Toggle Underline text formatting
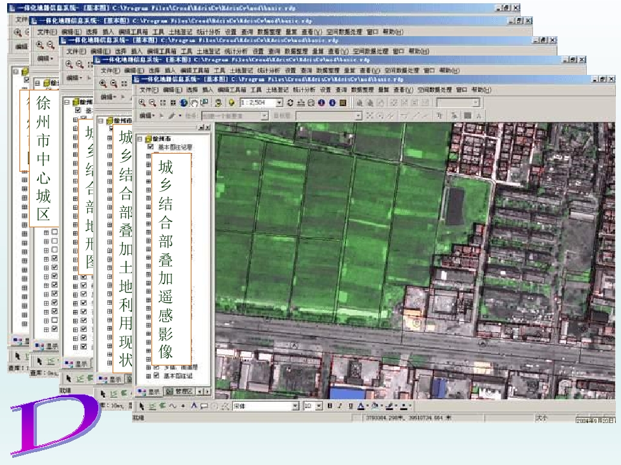 [x=350, y=406]
